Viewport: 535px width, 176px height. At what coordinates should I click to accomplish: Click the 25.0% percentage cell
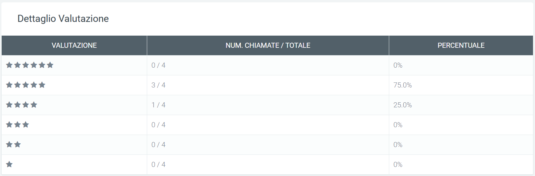point(403,105)
